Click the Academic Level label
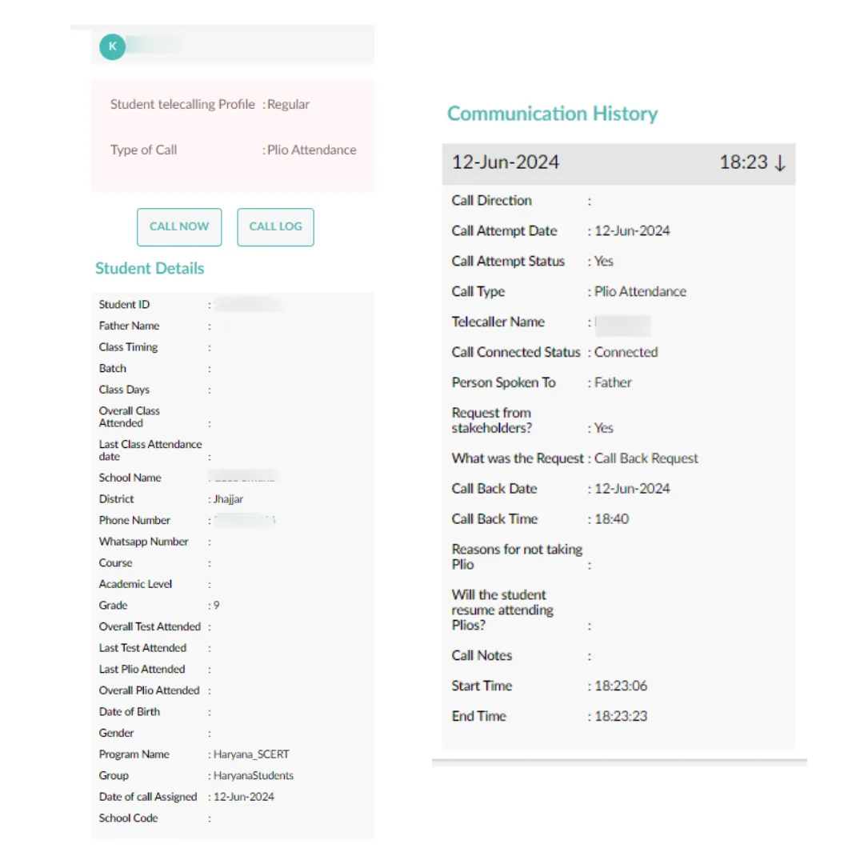The height and width of the screenshot is (864, 864). [x=135, y=584]
